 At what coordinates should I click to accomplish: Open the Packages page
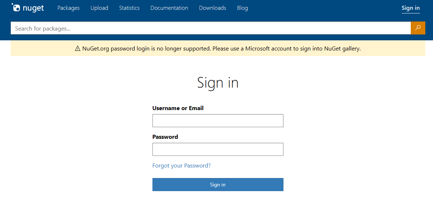[x=68, y=8]
